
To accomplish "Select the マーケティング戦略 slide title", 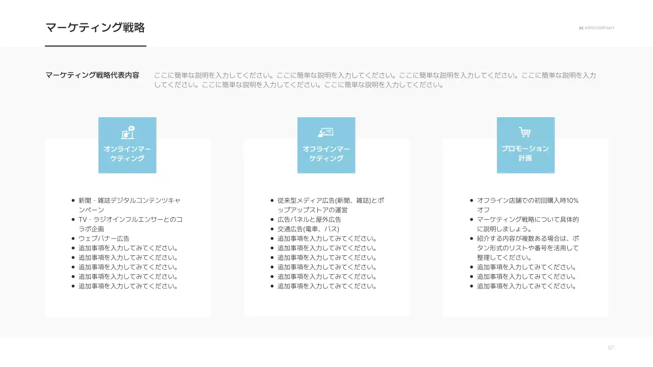I will click(95, 28).
